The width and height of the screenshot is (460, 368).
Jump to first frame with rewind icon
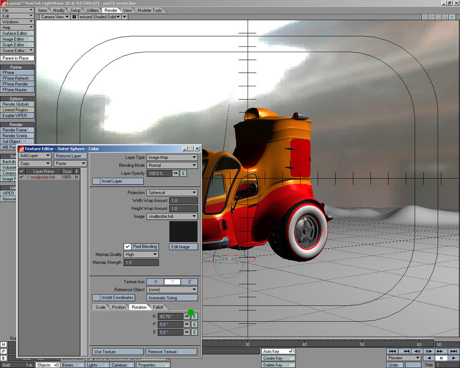tap(391, 350)
